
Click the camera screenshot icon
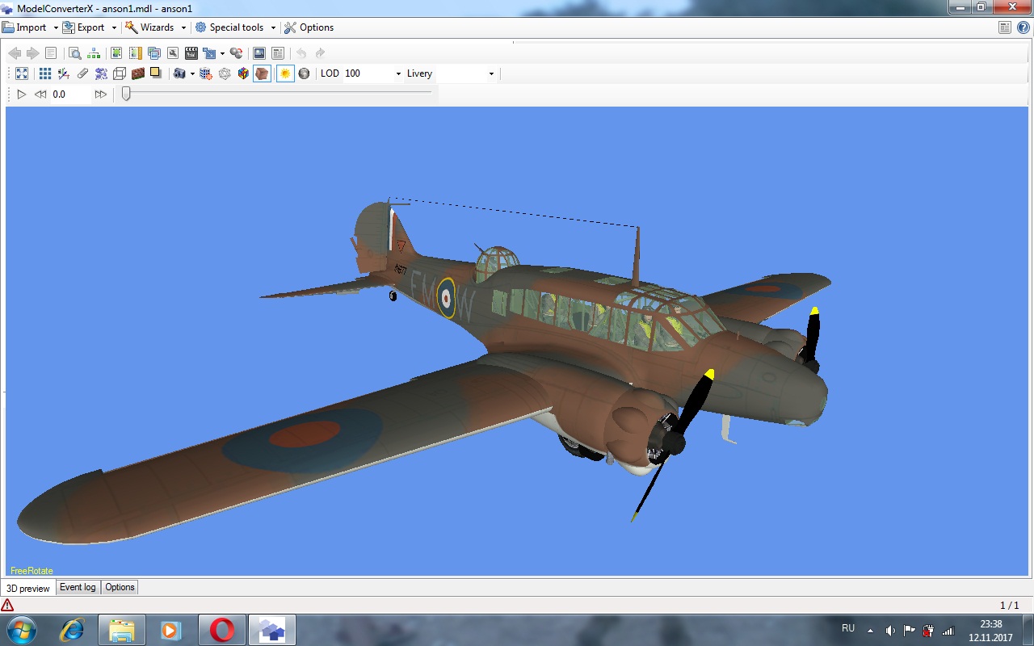(x=179, y=73)
